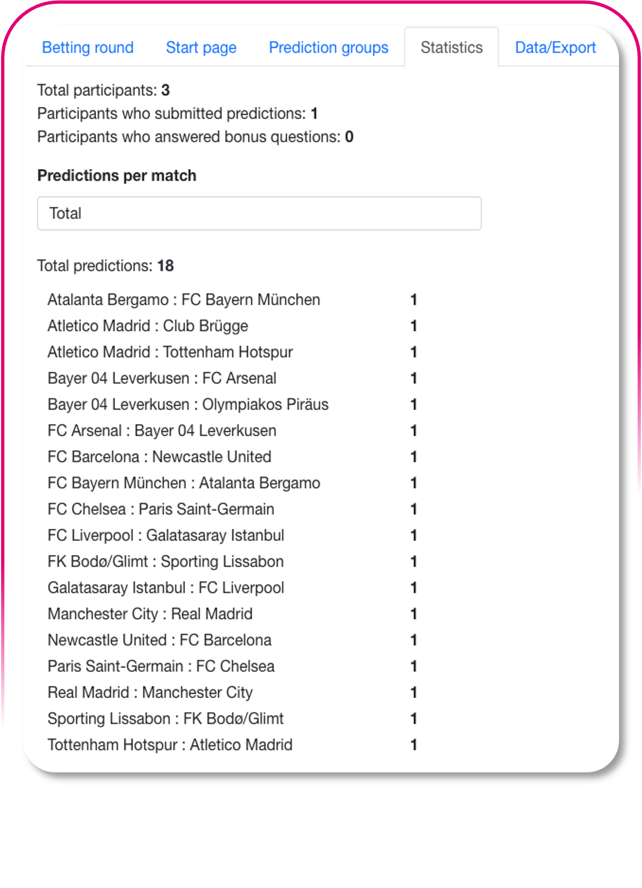Click FC Chelsea : Paris Saint-Germain row
The width and height of the screenshot is (642, 888).
161,509
